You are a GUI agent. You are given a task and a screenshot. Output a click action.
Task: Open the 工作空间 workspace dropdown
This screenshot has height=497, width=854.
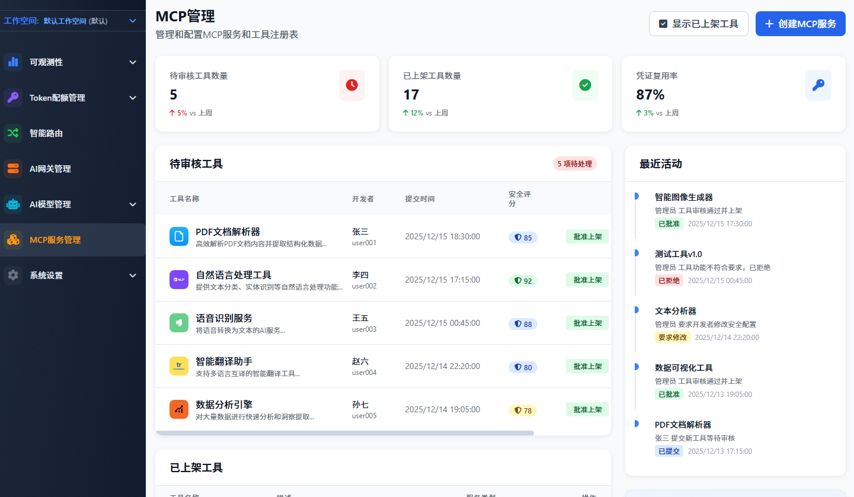click(x=72, y=21)
